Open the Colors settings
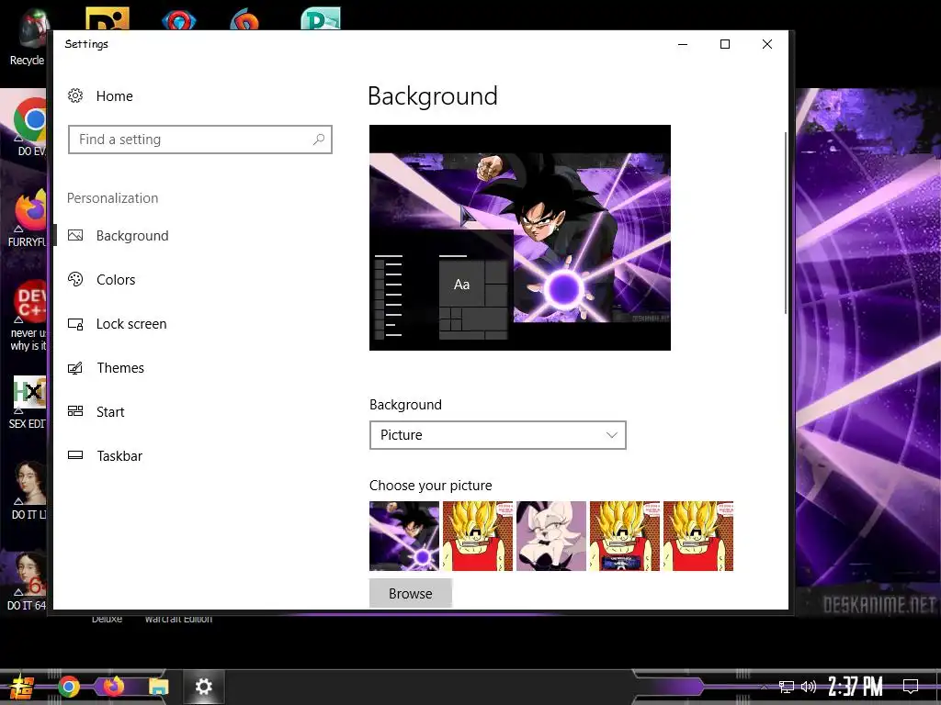 pyautogui.click(x=115, y=279)
